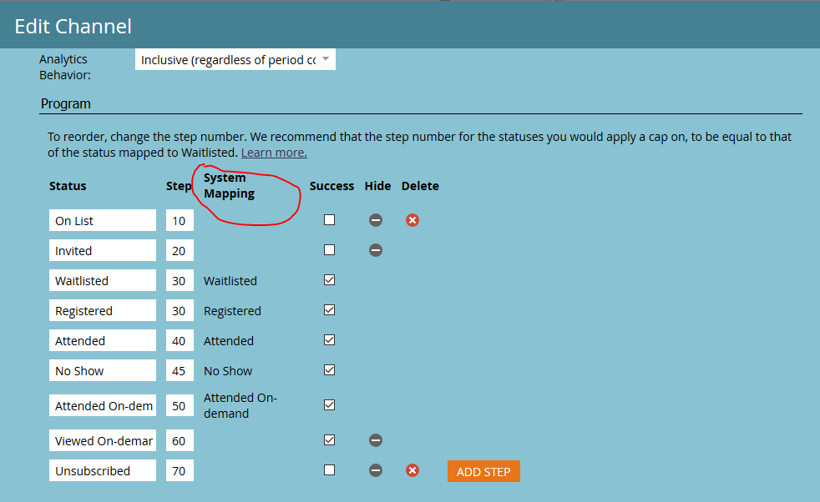Screen dimensions: 820x502
Task: Click the hide icon for Unsubscribed
Action: (x=376, y=470)
